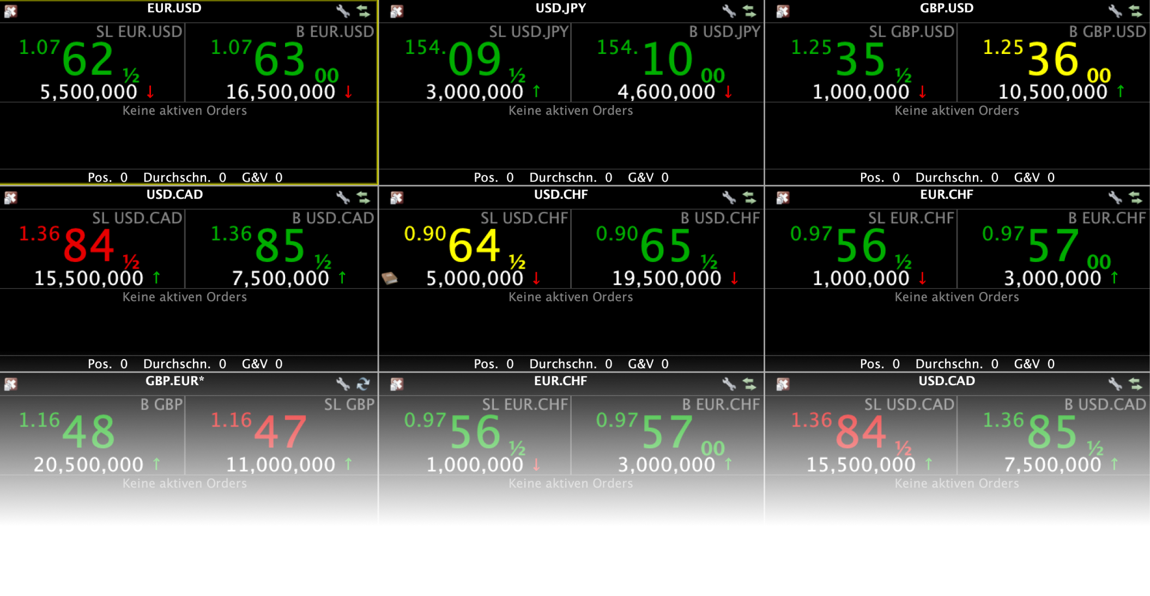Screen dimensions: 1150x596
Task: Open wrench settings of GBP.EUR* panel
Action: pyautogui.click(x=343, y=384)
